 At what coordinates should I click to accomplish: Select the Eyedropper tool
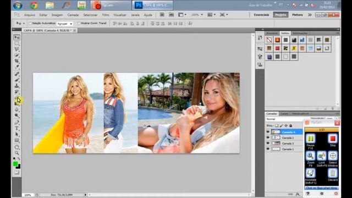tap(17, 67)
